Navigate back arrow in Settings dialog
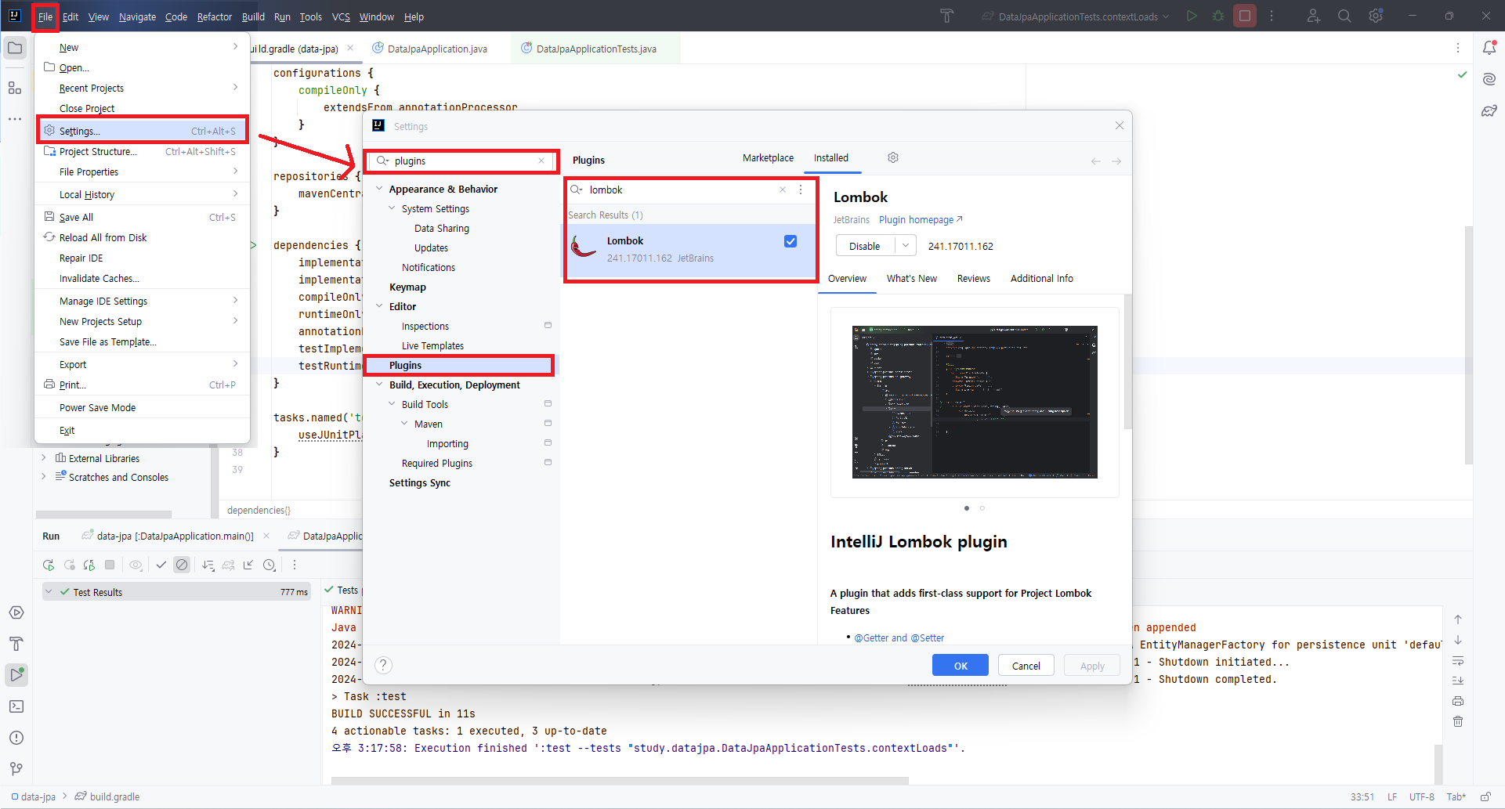1505x809 pixels. click(1096, 161)
